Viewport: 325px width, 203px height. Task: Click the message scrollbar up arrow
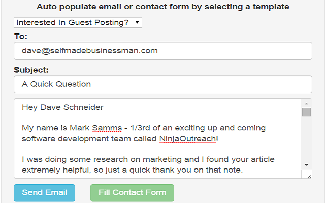[306, 104]
